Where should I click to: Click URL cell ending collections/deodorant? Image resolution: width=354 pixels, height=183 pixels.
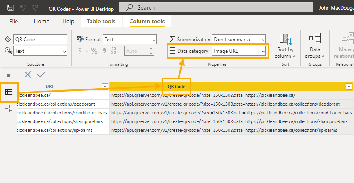coord(63,104)
